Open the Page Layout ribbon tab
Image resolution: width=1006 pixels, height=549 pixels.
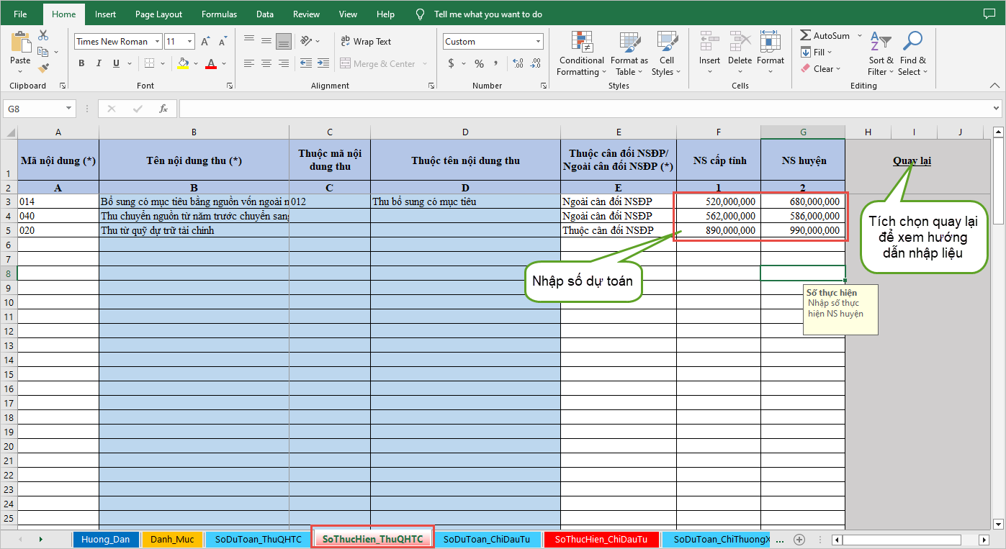point(158,14)
